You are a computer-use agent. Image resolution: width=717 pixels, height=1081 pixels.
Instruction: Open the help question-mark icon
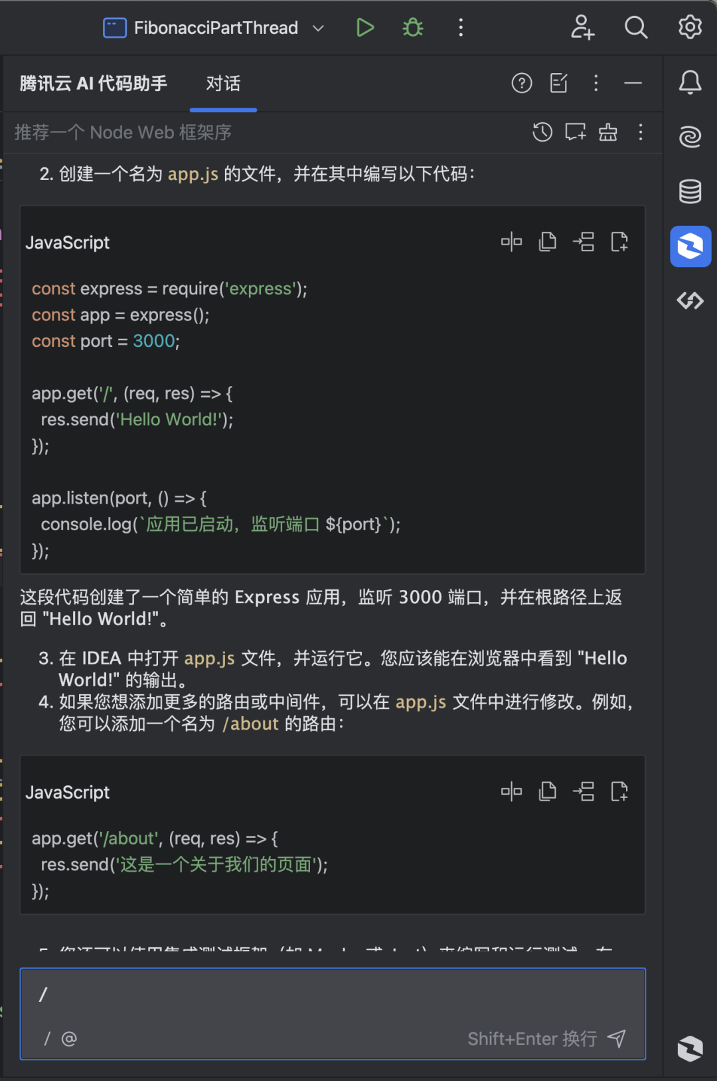click(x=522, y=83)
